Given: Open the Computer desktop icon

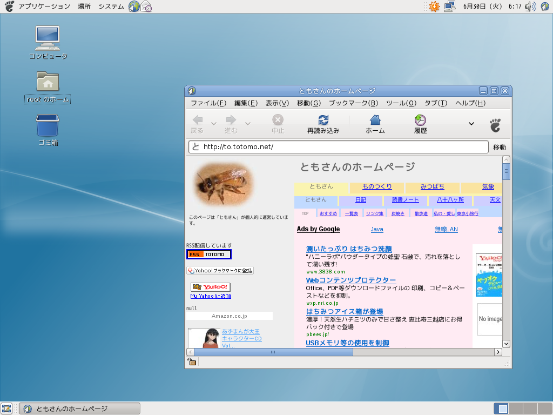Looking at the screenshot, I should pyautogui.click(x=48, y=38).
